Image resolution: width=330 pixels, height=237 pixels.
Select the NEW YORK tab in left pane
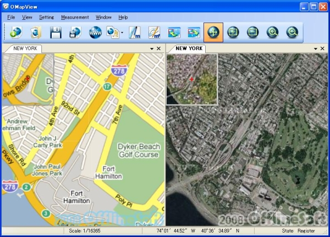click(25, 48)
